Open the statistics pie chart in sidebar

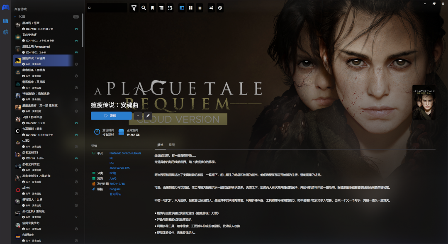[x=5, y=32]
